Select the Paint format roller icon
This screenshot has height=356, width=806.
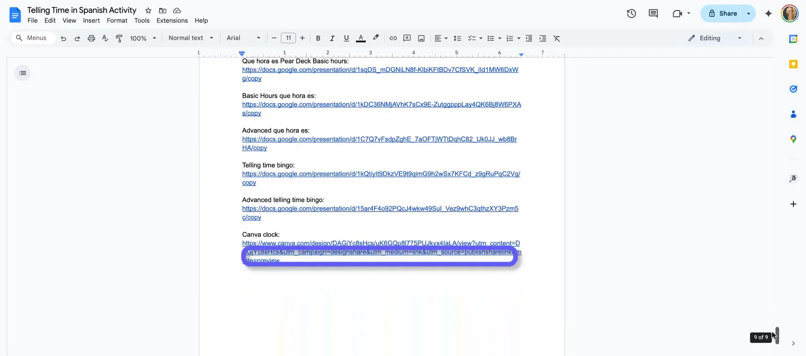(x=119, y=38)
